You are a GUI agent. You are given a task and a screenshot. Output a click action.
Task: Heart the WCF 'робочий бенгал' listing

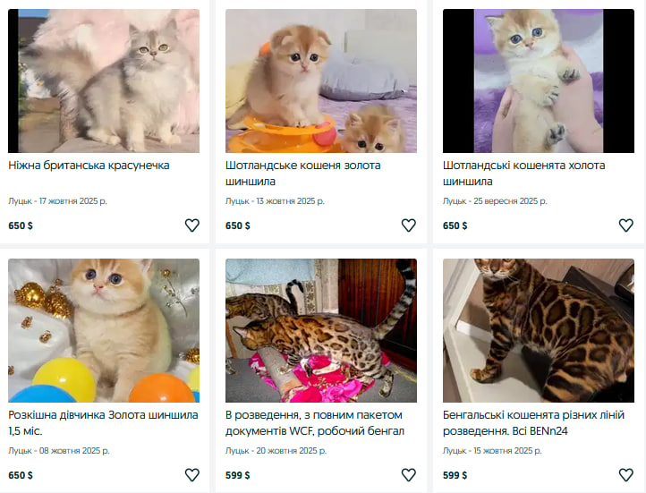pos(409,475)
